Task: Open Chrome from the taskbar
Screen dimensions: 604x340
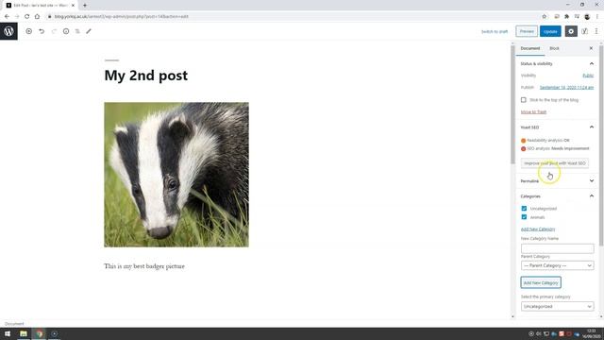Action: [40, 333]
